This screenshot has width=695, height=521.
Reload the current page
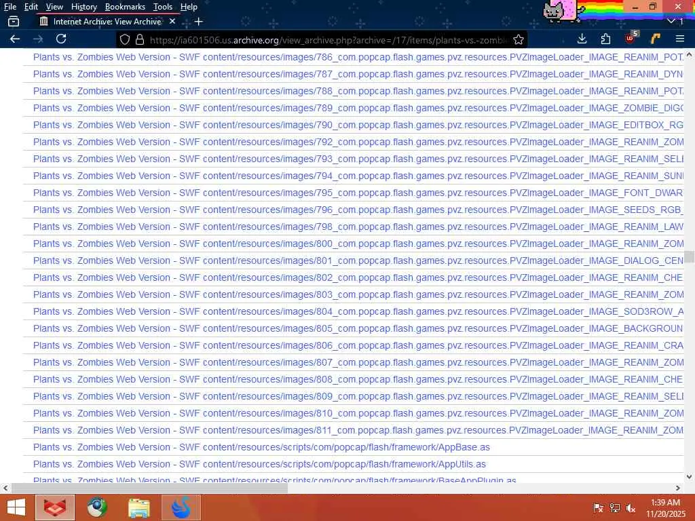[61, 39]
